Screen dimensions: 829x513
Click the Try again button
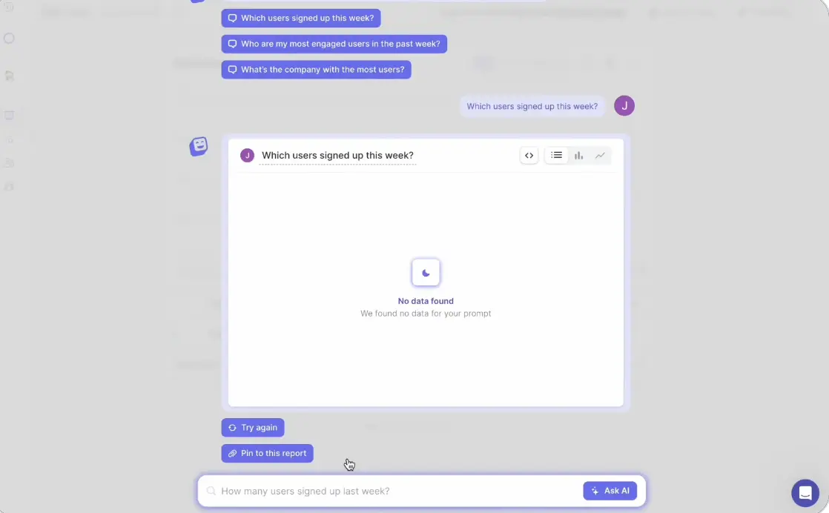(253, 428)
